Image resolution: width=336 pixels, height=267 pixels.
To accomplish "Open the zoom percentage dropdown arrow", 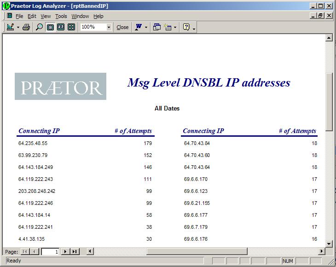I will (109, 27).
